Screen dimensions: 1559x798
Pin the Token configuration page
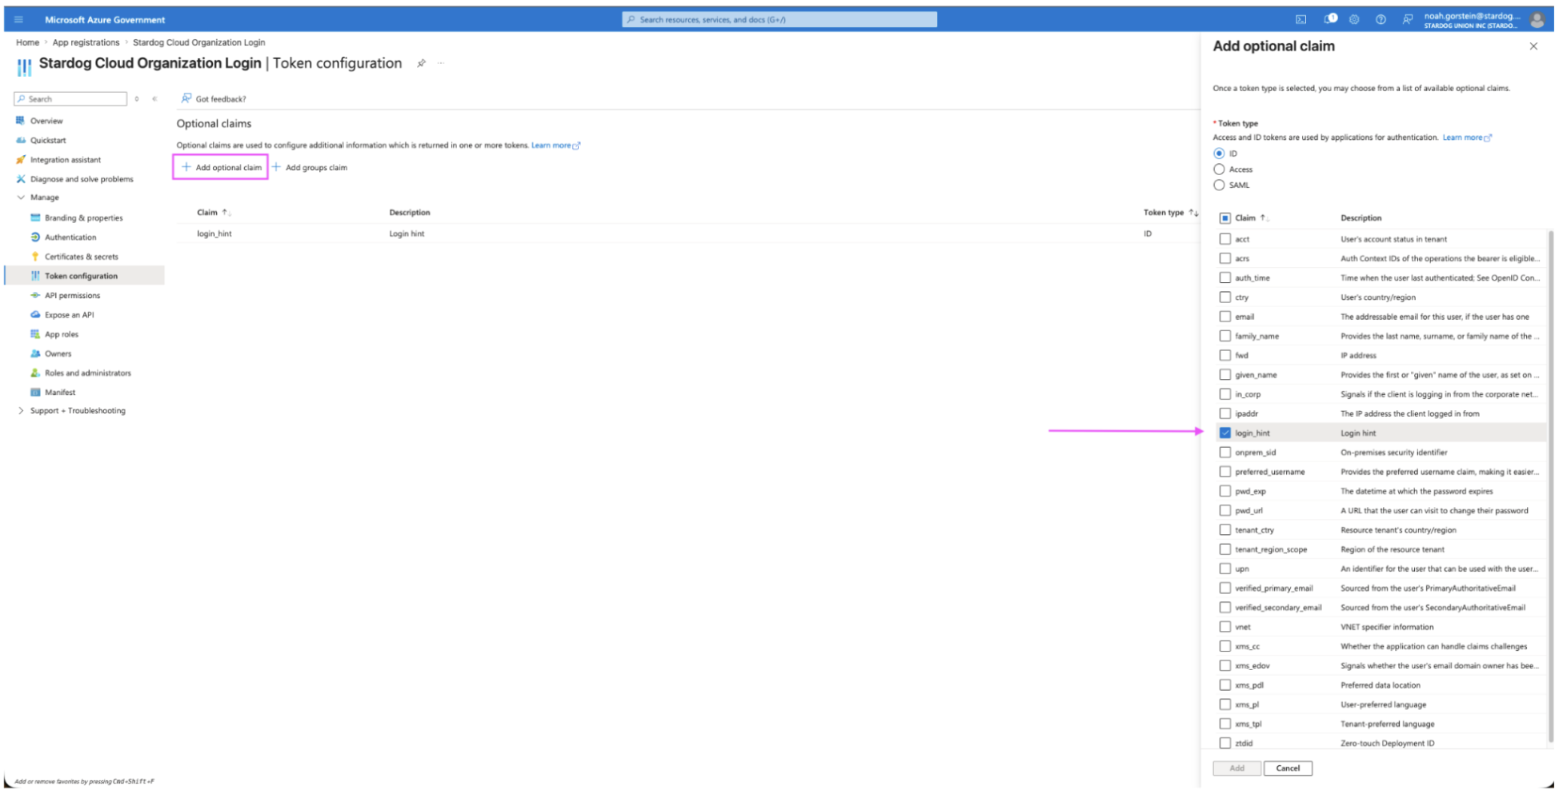[421, 63]
